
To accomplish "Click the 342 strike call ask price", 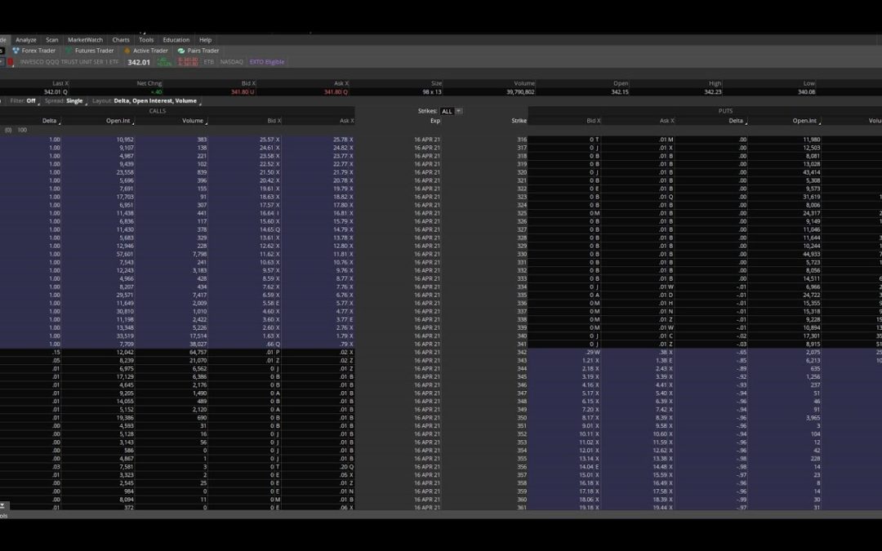I will (343, 352).
